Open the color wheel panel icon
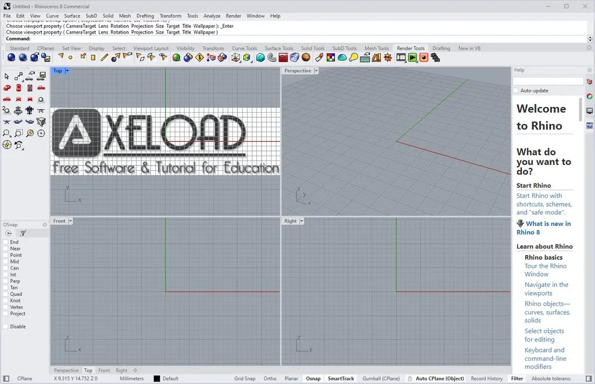Viewport: 595px width, 384px height. pyautogui.click(x=589, y=96)
